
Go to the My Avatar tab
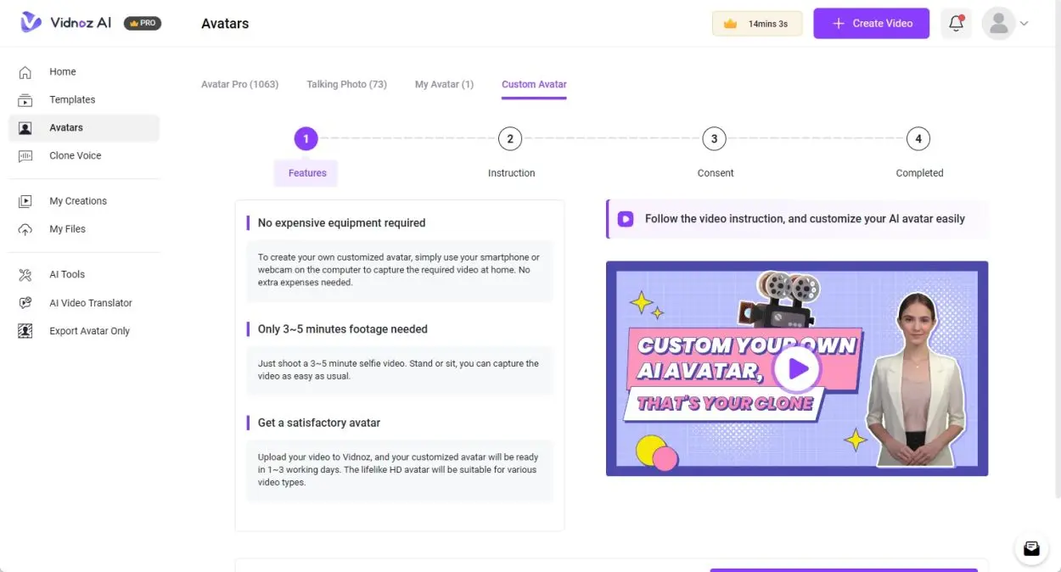pyautogui.click(x=443, y=84)
